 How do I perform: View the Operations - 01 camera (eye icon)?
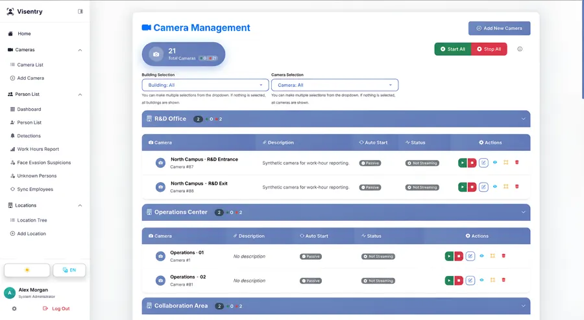tap(481, 256)
